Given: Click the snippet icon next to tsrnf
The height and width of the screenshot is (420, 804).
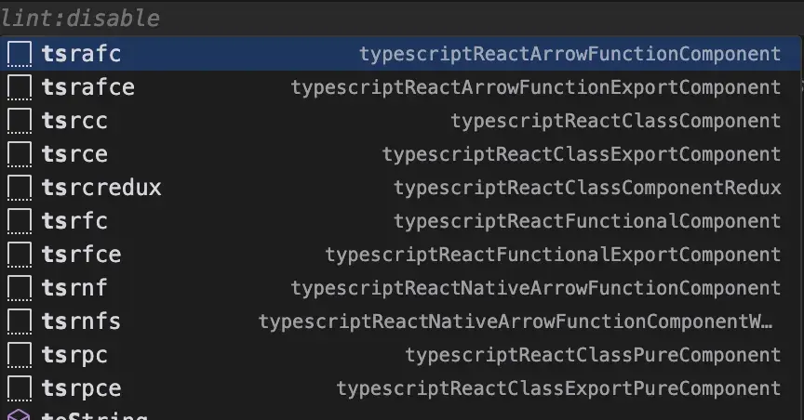Looking at the screenshot, I should click(x=19, y=288).
